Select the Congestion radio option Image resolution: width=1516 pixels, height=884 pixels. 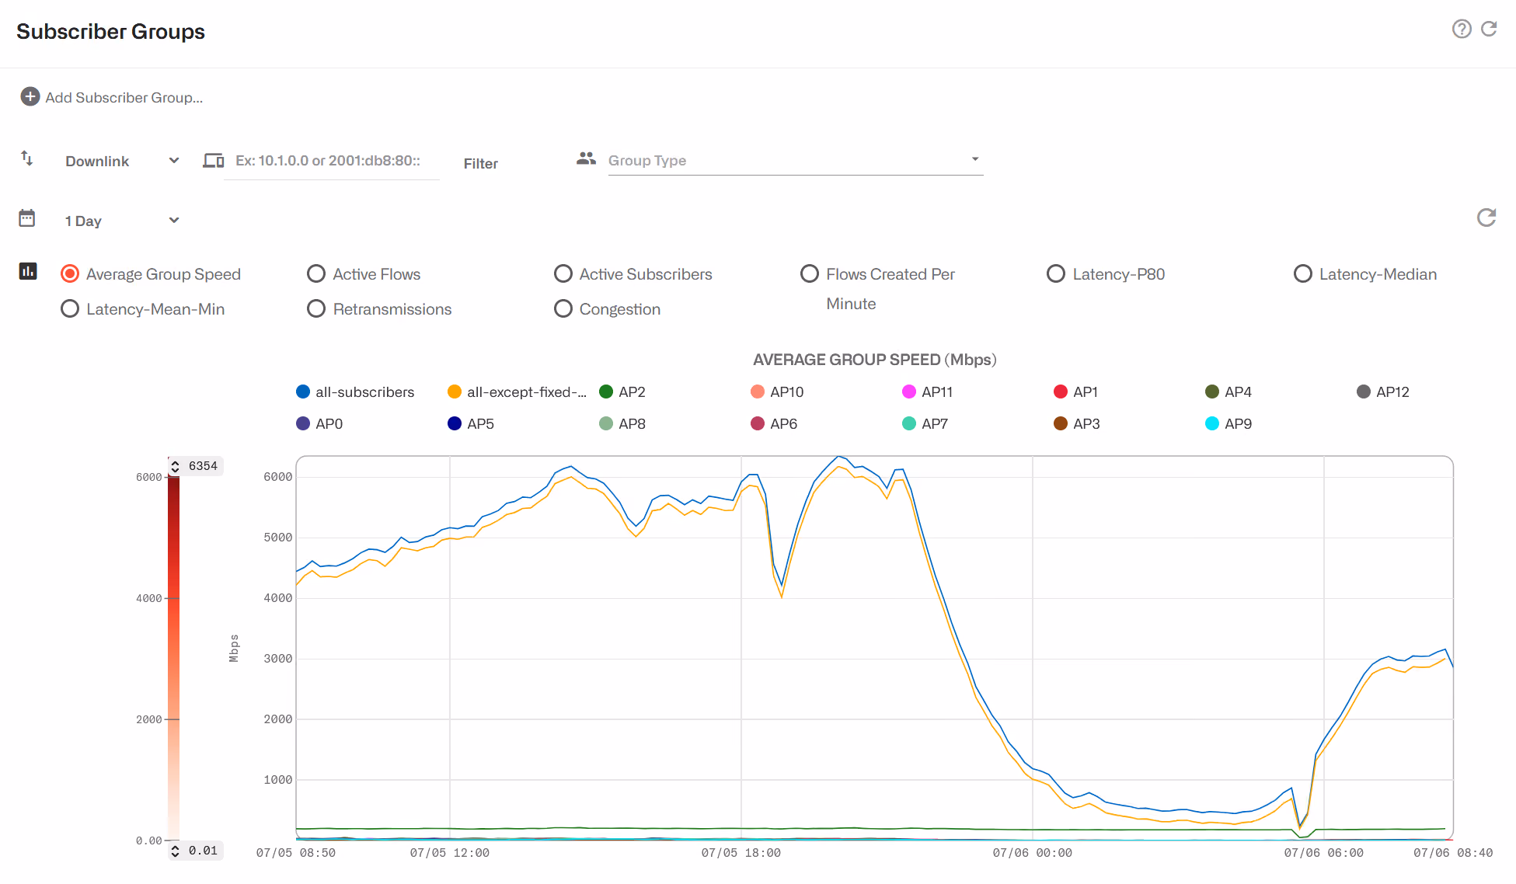point(563,308)
